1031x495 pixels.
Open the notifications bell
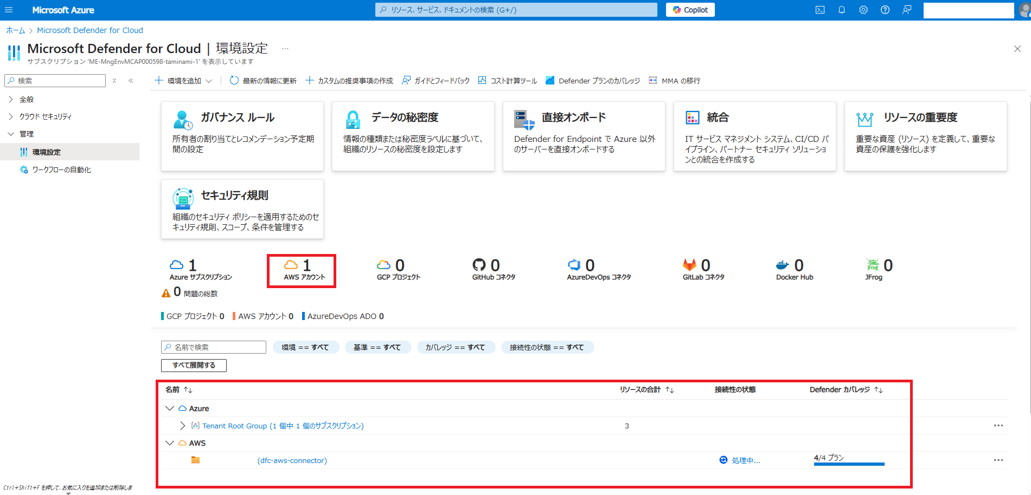point(842,10)
